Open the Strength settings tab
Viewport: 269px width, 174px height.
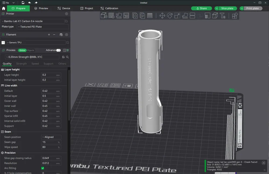pos(22,64)
